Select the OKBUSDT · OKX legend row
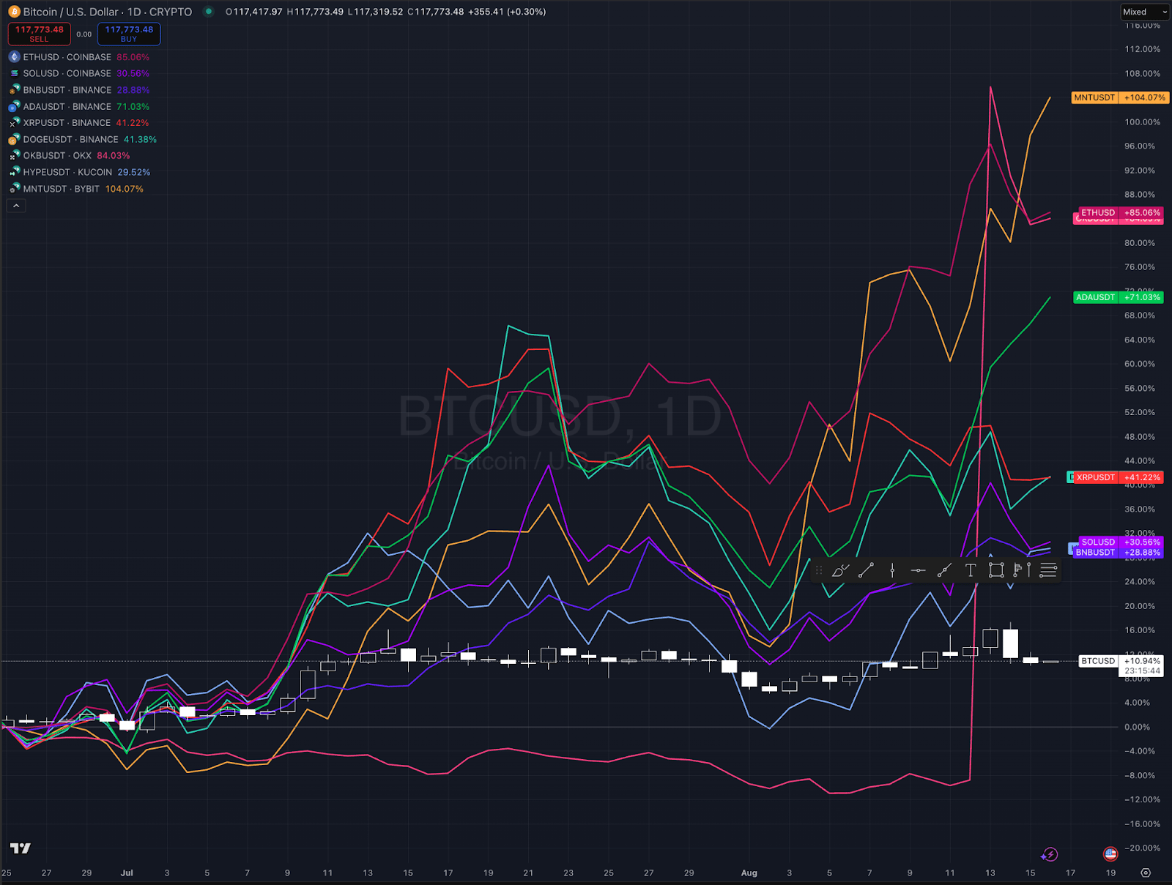 [x=70, y=156]
